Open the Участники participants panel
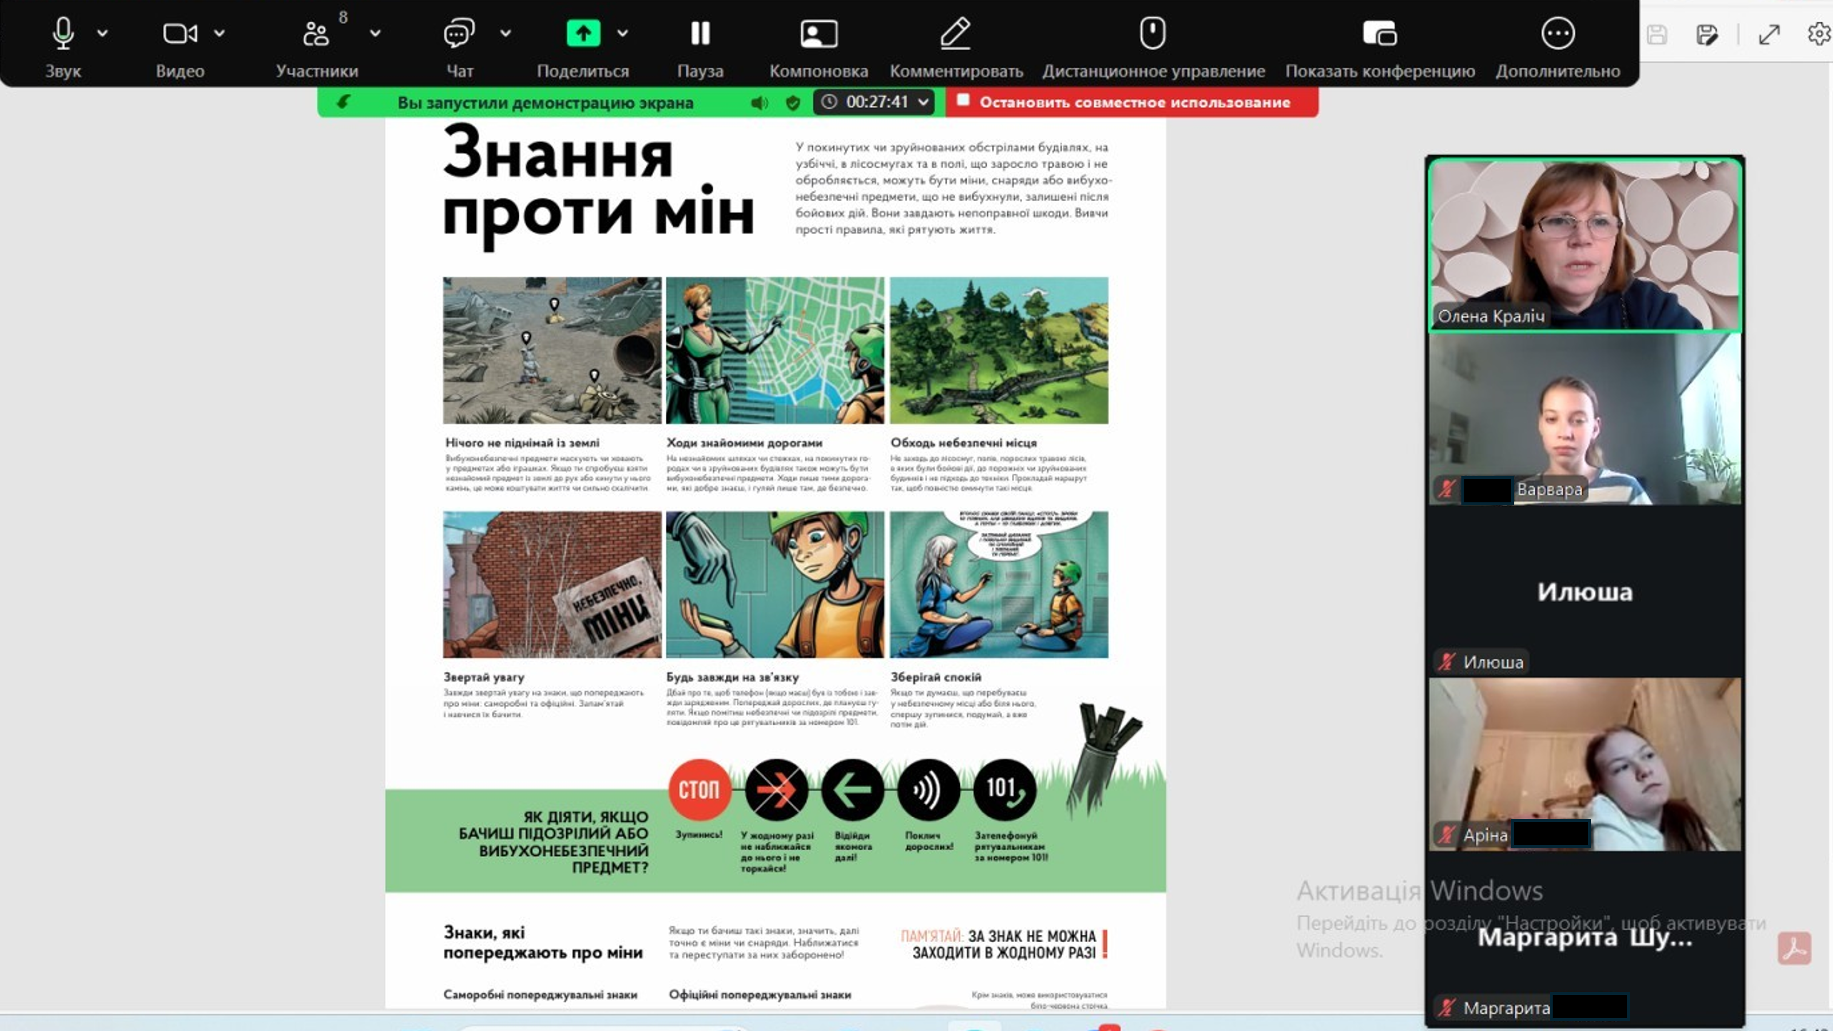Screen dimensions: 1833x1031 [316, 33]
